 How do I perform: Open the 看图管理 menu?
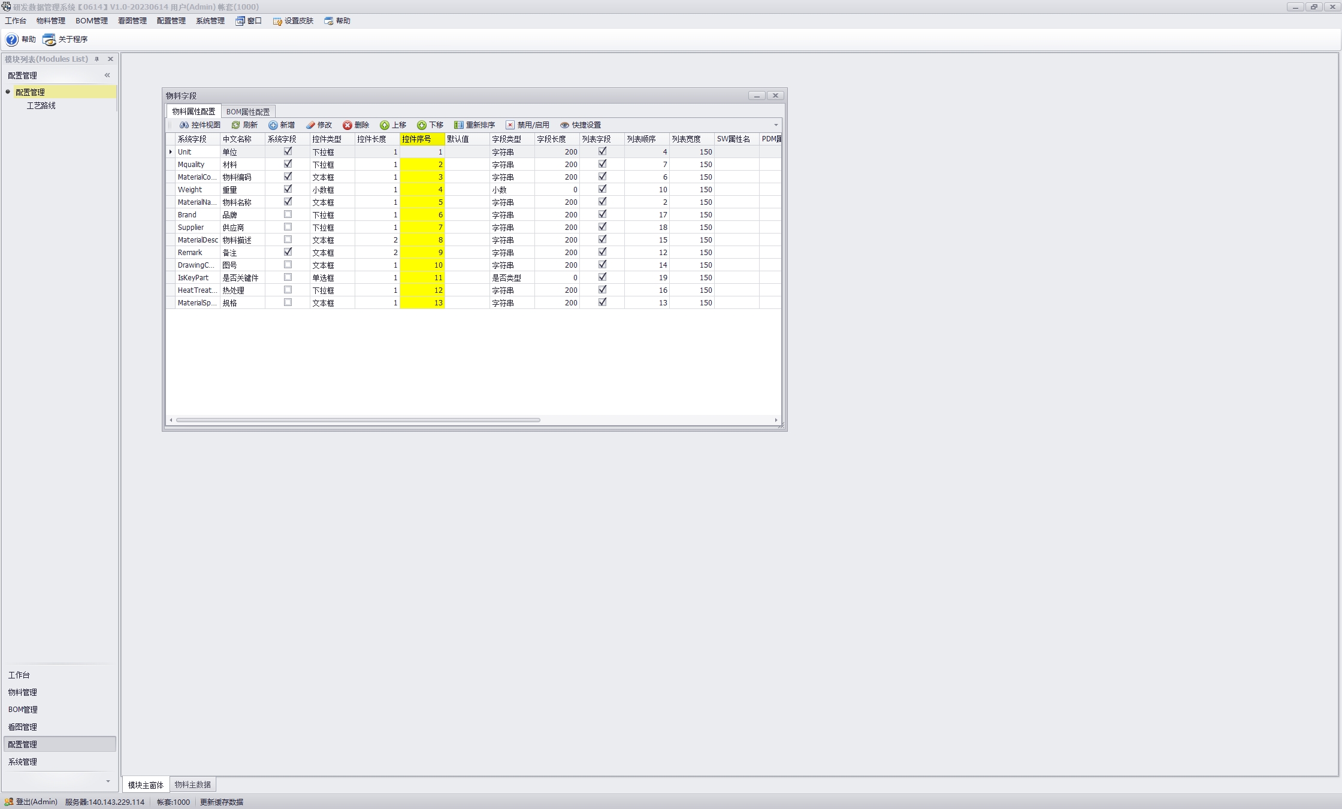[132, 21]
